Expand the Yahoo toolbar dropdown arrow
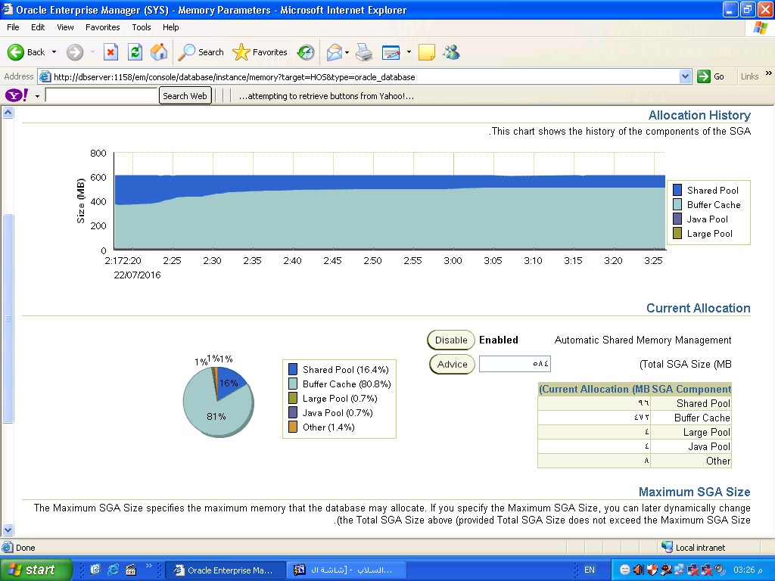 click(37, 96)
